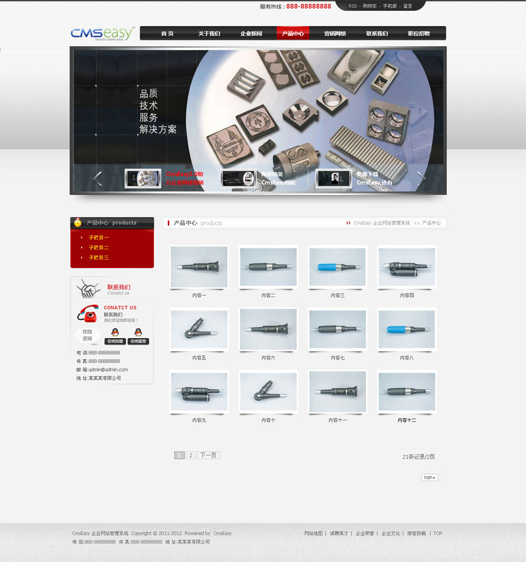Click the gold medal icon beside 产品中心 sidebar
The width and height of the screenshot is (526, 562).
78,223
